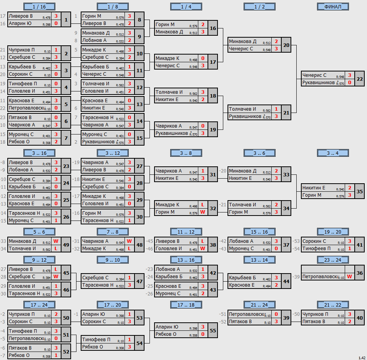
Task: Select match number 40 box
Action: [360, 318]
